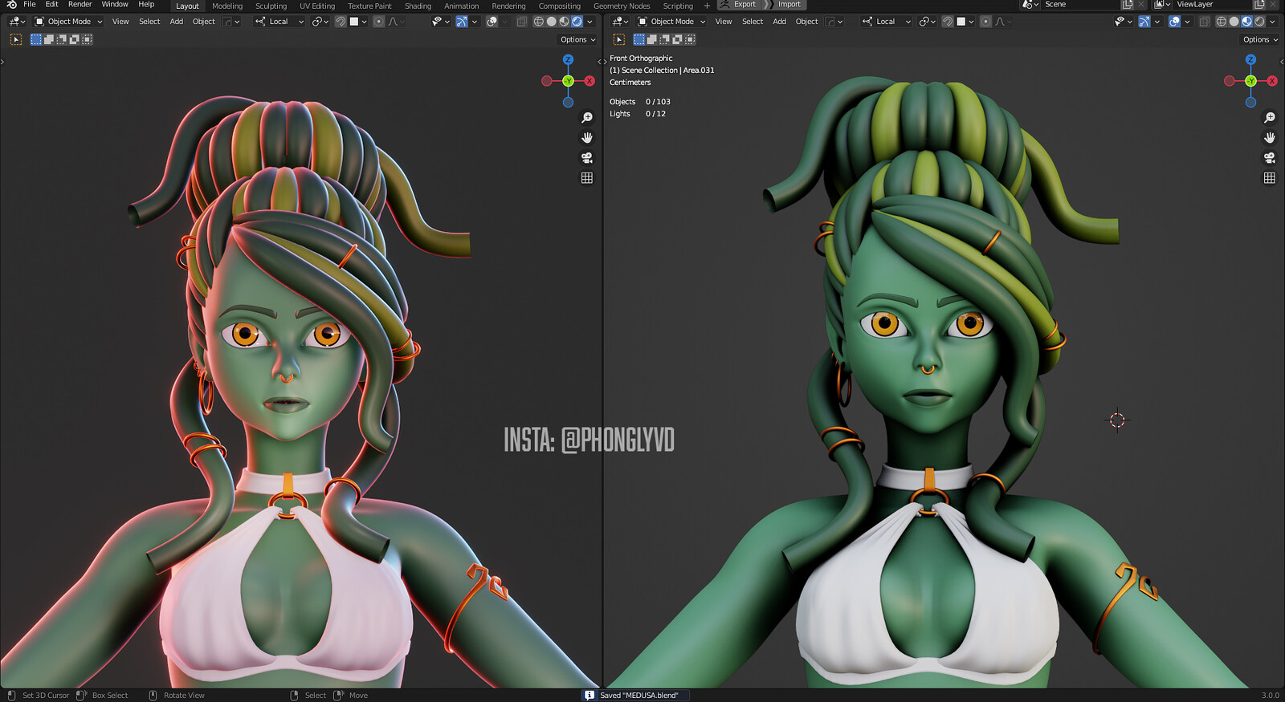
Task: Open the Render menu
Action: [x=80, y=5]
